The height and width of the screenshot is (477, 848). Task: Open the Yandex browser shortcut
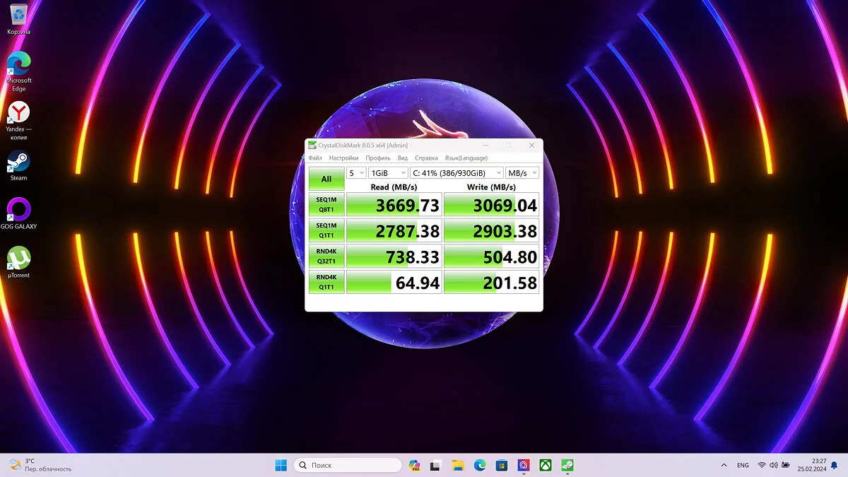coord(18,112)
